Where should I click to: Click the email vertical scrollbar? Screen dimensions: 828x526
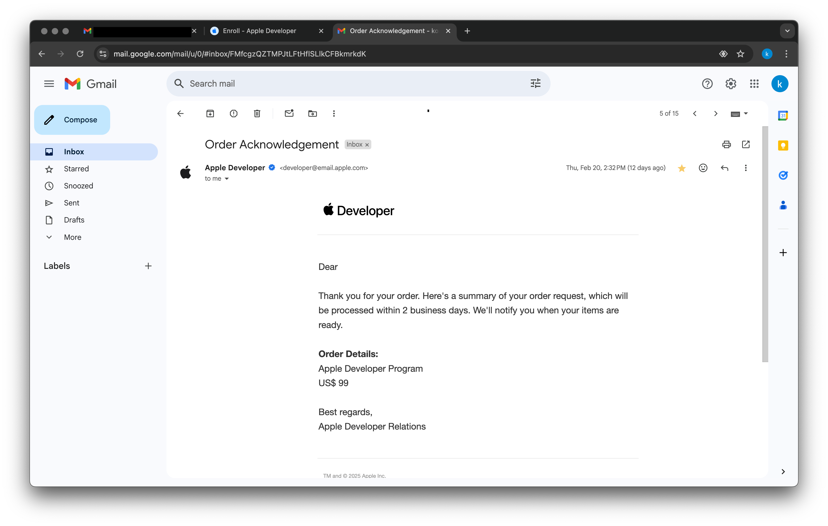pyautogui.click(x=765, y=244)
